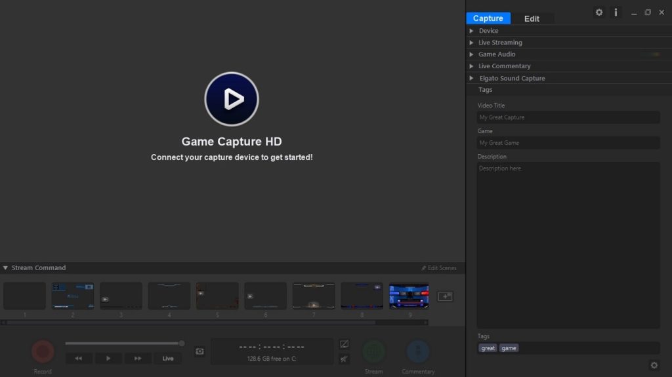Open Edit Scenes
Screen dimensions: 672x377
[x=439, y=268]
